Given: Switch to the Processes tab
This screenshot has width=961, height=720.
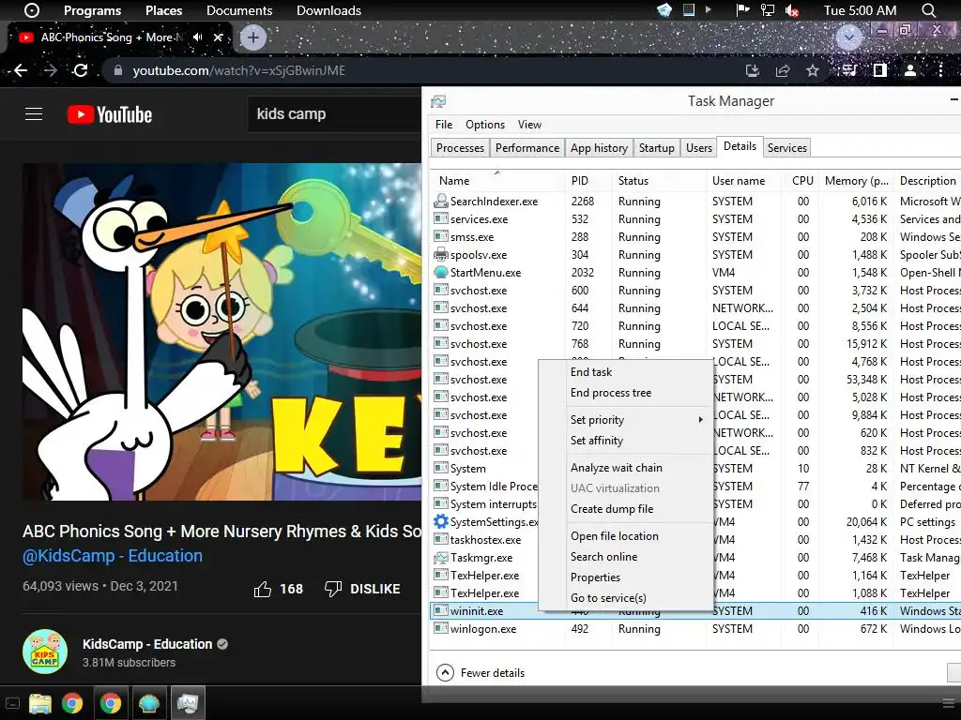Looking at the screenshot, I should pyautogui.click(x=460, y=148).
